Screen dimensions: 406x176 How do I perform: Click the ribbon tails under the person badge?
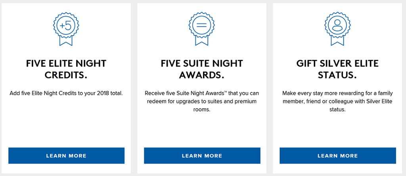tap(337, 41)
